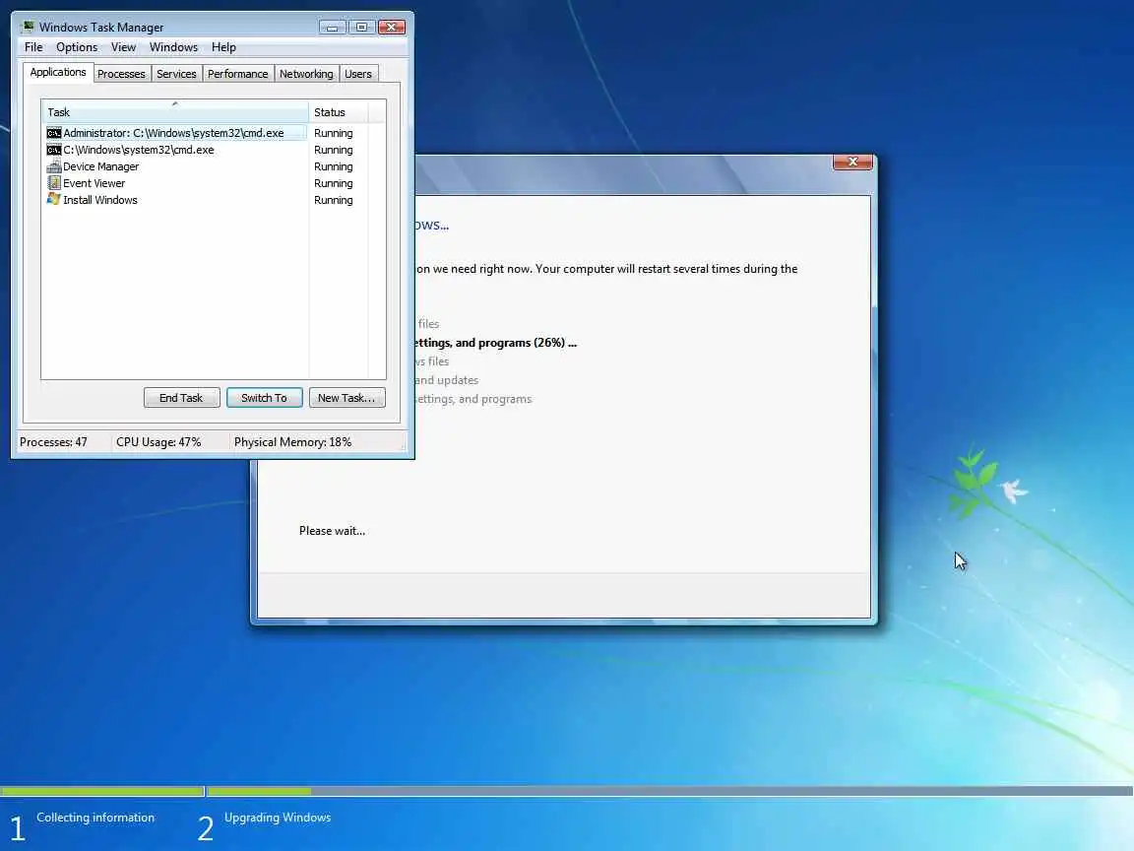Click the Upgrading Windows step label
The image size is (1134, 851).
(278, 817)
